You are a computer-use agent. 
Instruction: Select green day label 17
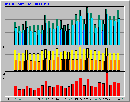click(69, 99)
